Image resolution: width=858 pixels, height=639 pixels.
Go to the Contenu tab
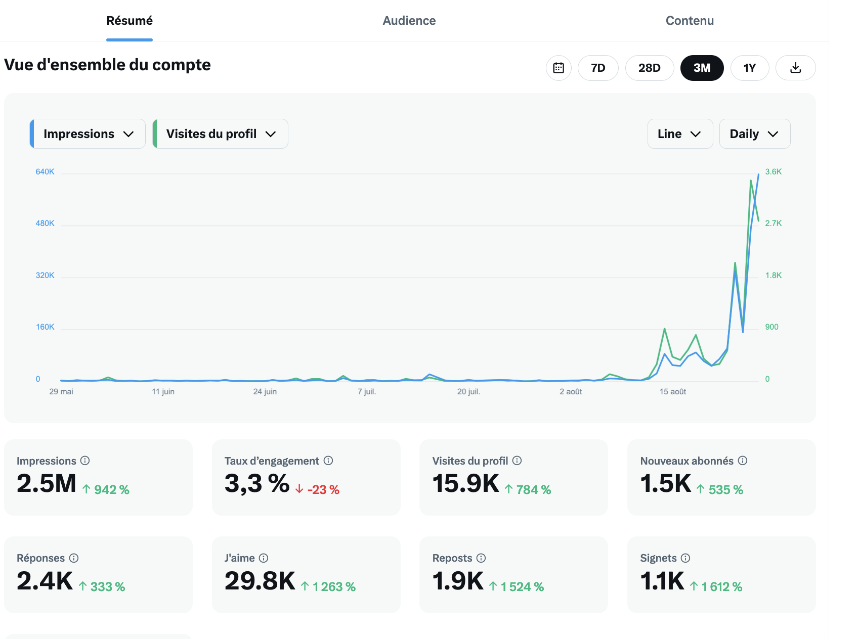690,21
